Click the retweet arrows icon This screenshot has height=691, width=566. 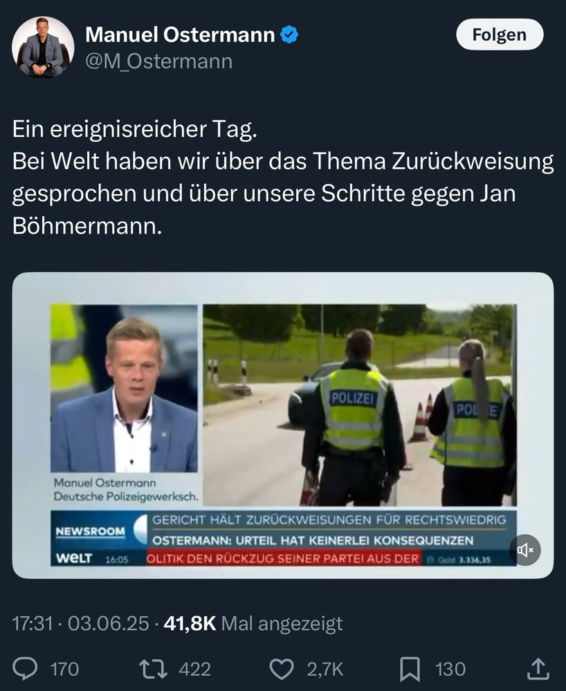(153, 668)
